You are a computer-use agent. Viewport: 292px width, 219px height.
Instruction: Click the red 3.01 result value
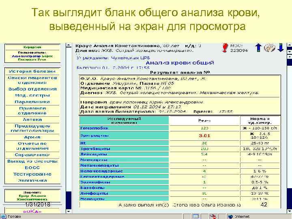pyautogui.click(x=204, y=135)
